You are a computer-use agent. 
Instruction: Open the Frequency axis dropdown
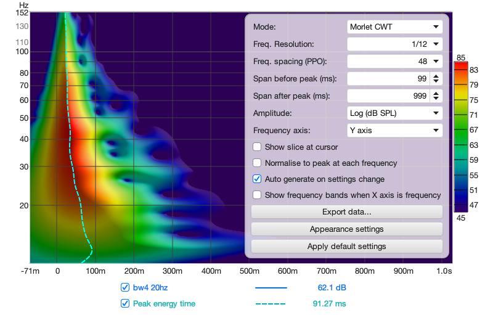394,131
